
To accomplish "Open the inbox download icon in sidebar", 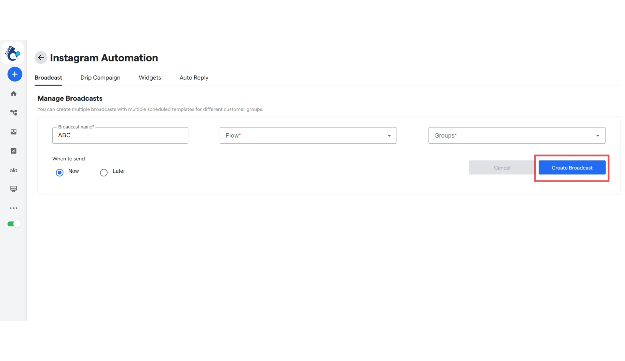I will [13, 132].
